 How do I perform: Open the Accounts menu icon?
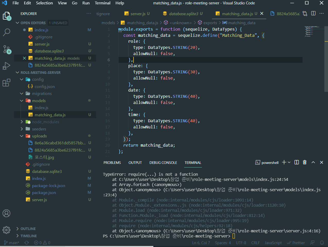[6, 213]
